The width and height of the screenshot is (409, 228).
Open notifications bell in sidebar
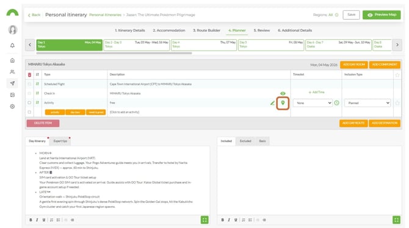point(12,45)
